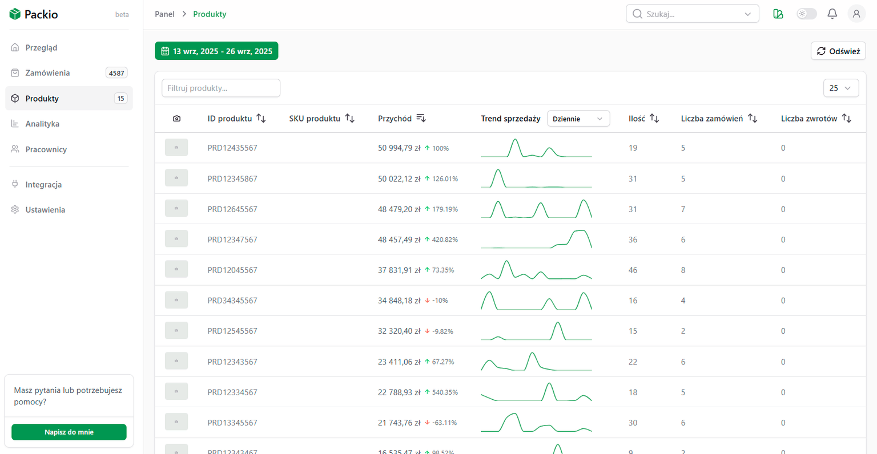Click the Napisz do mnie button

[x=69, y=432]
